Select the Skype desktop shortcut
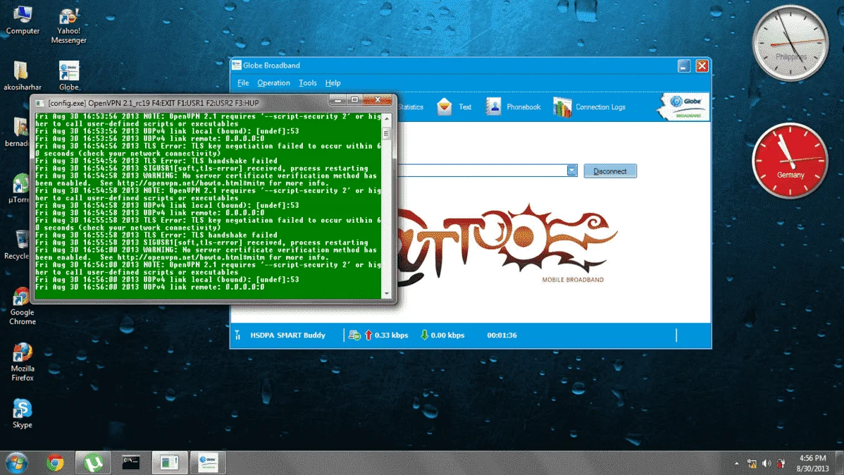The image size is (844, 475). [22, 414]
